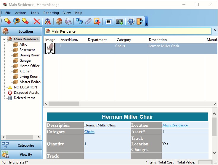
Task: Select the Garage location
Action: click(25, 61)
